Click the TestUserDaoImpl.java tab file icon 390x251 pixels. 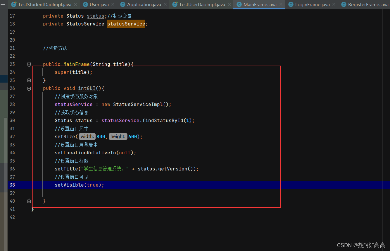tap(175, 4)
